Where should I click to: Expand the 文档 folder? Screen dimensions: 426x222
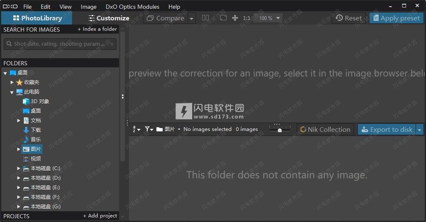click(x=18, y=121)
